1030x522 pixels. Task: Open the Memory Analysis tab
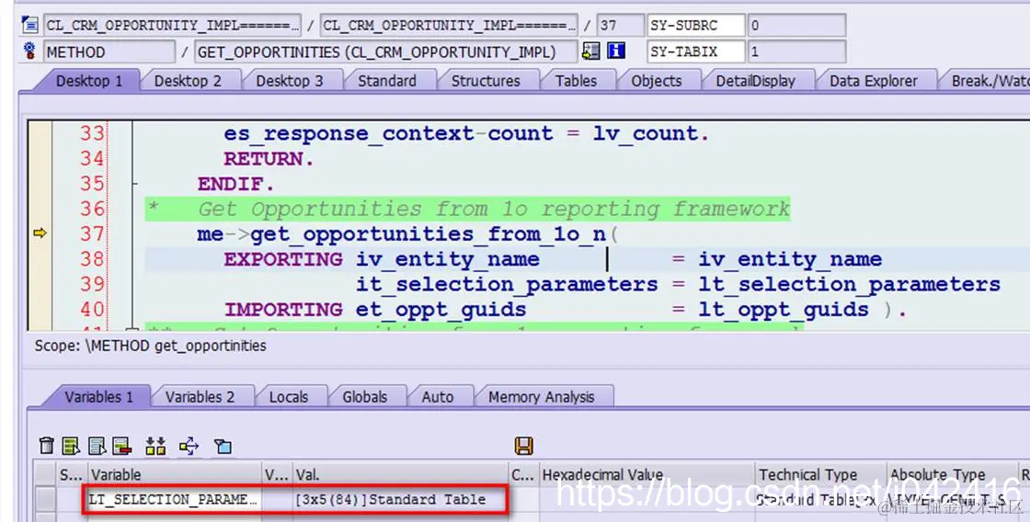coord(542,397)
